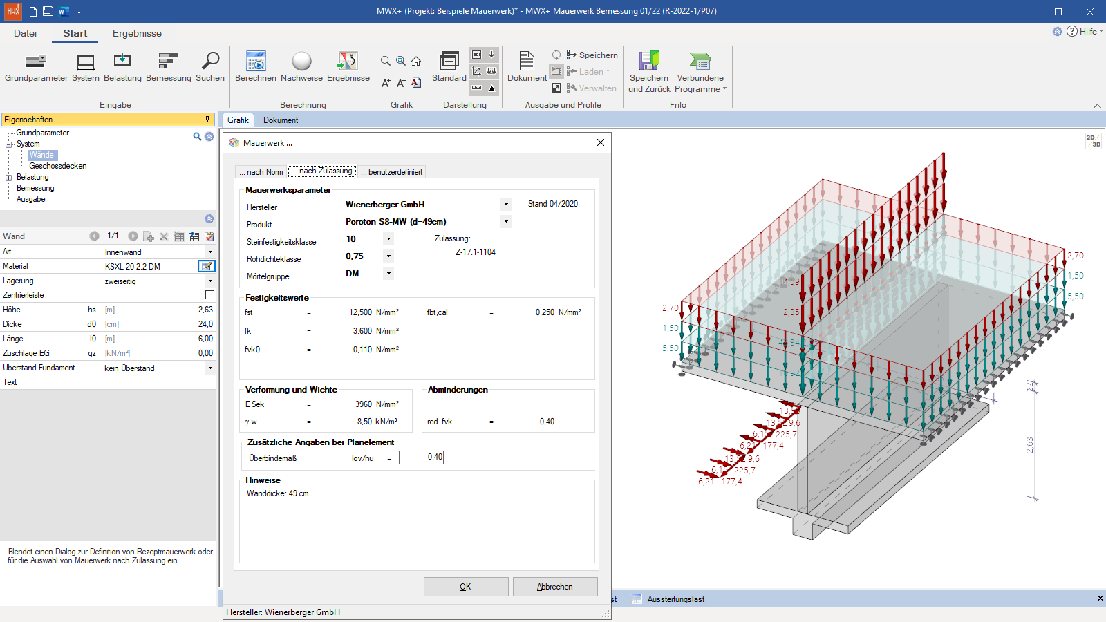Toggle support triangle display icon

[491, 88]
